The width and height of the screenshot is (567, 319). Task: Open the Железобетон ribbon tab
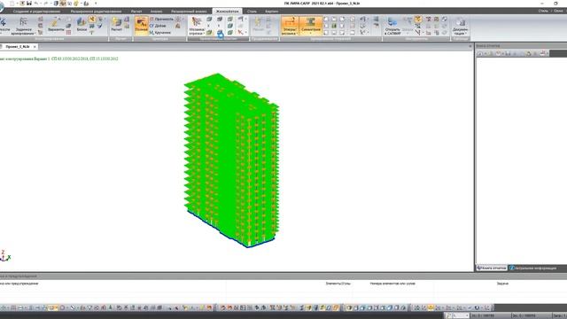pyautogui.click(x=227, y=12)
